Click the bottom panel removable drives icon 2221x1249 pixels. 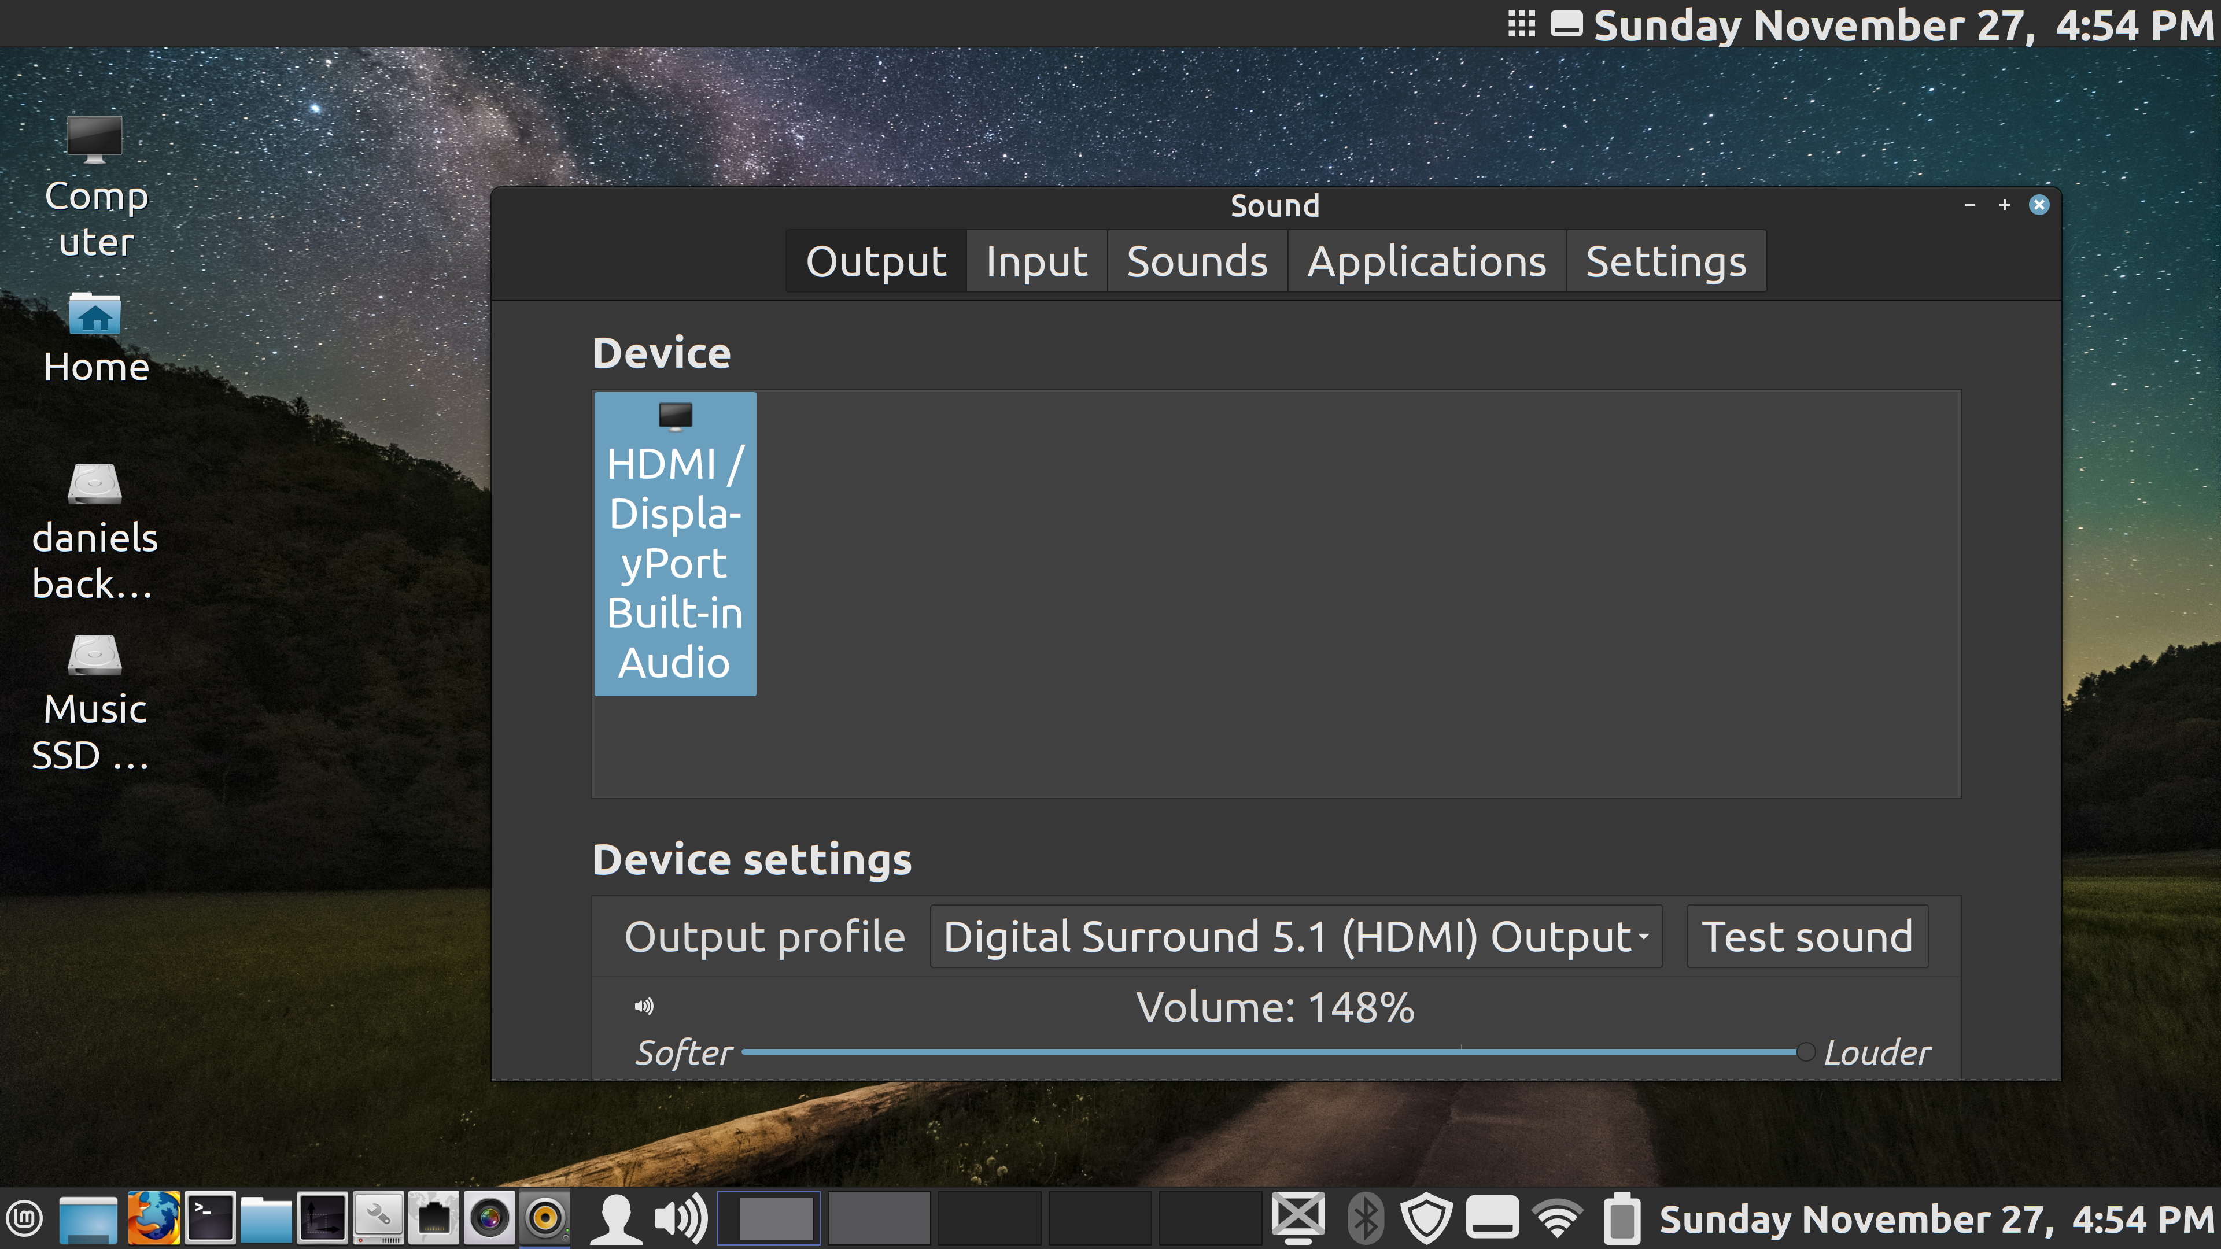pyautogui.click(x=1492, y=1218)
